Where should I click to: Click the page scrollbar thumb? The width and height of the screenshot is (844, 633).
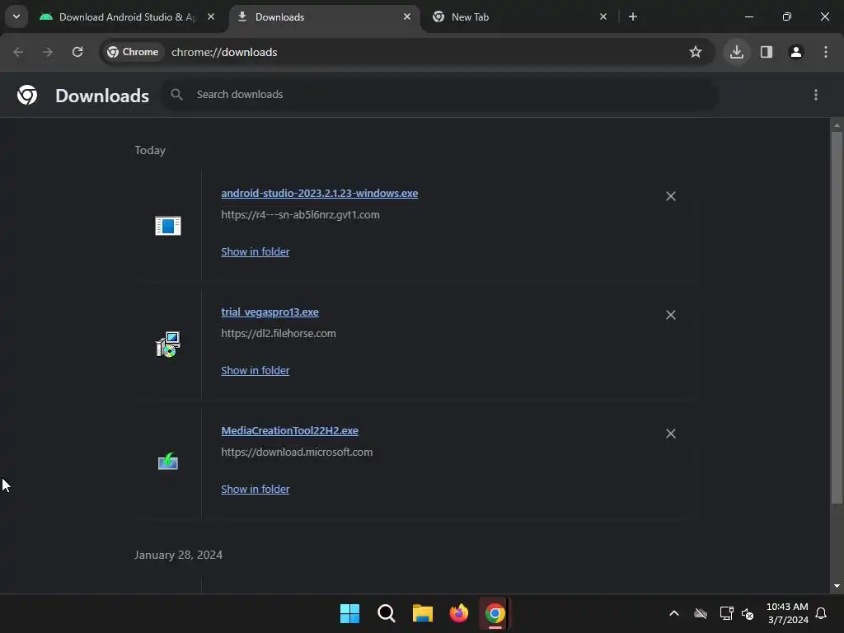click(837, 317)
